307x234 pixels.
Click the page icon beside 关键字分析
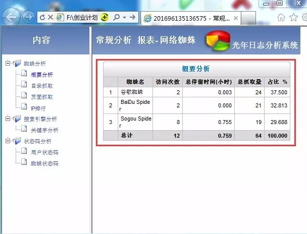click(24, 129)
